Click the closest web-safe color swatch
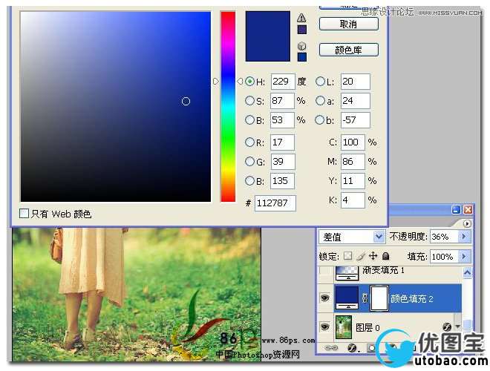 (x=302, y=57)
